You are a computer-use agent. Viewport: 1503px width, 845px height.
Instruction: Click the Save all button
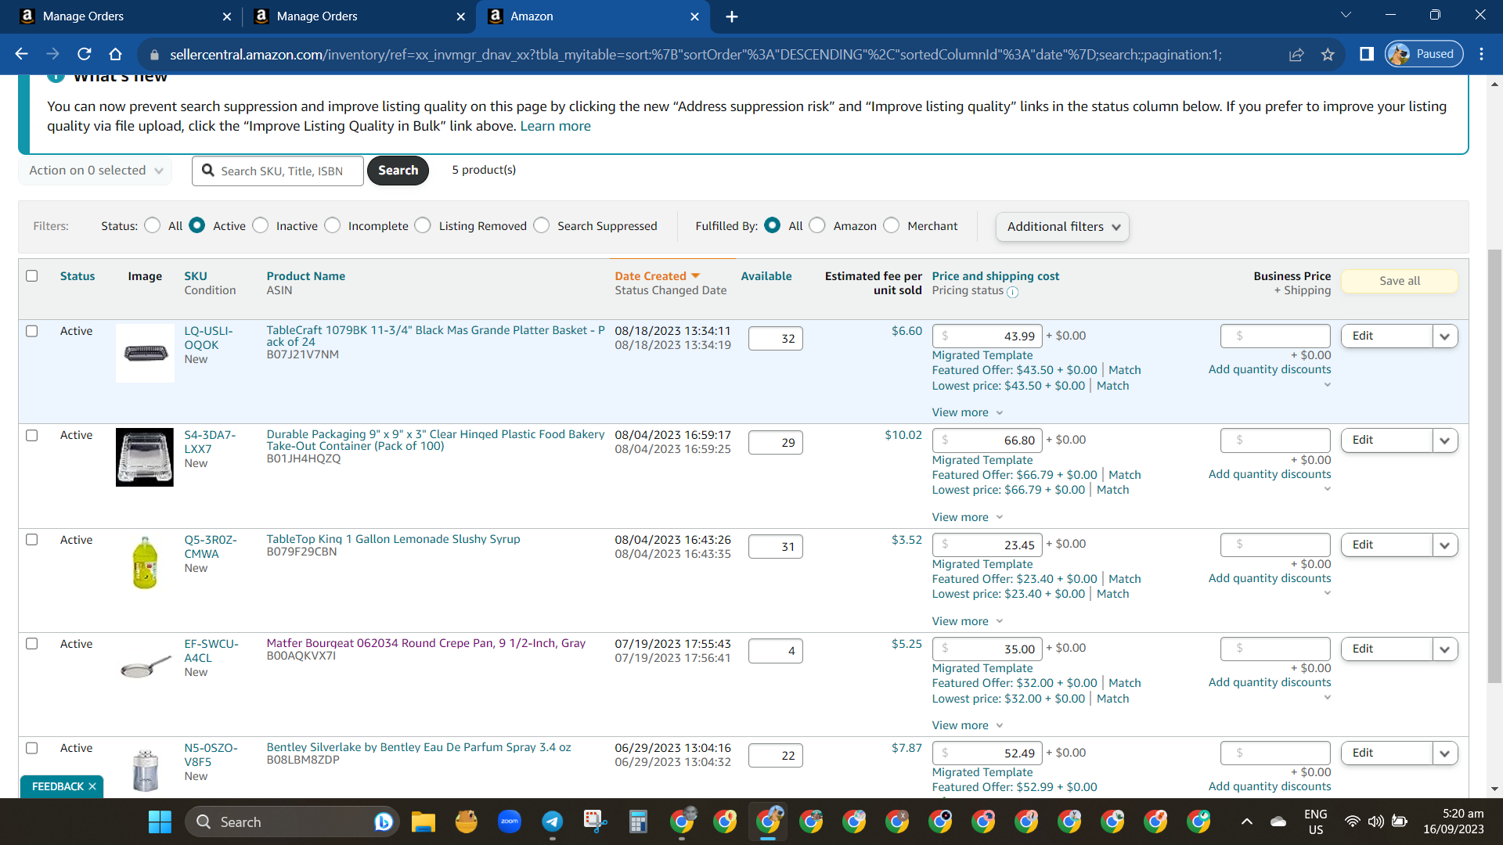point(1400,281)
